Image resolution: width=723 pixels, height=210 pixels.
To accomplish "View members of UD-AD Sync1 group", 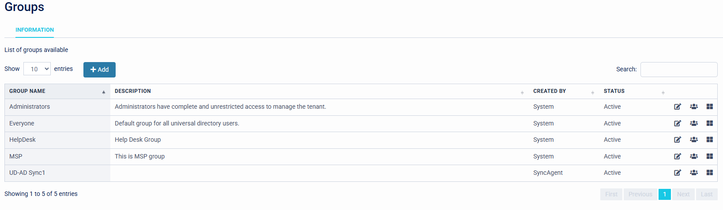I will tap(694, 173).
